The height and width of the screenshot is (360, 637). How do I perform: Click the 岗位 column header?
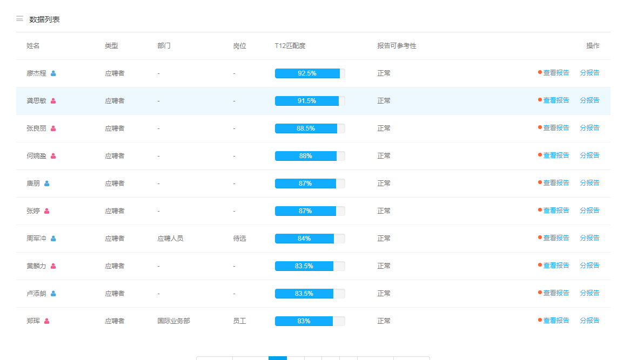[x=240, y=46]
